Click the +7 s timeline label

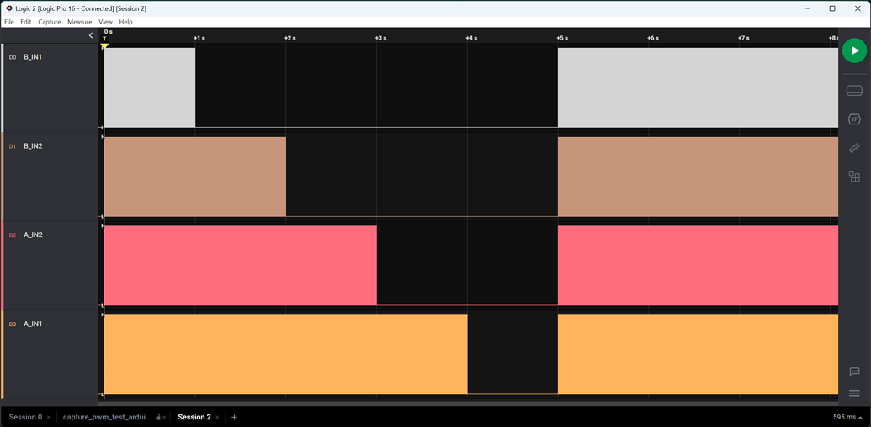tap(743, 38)
